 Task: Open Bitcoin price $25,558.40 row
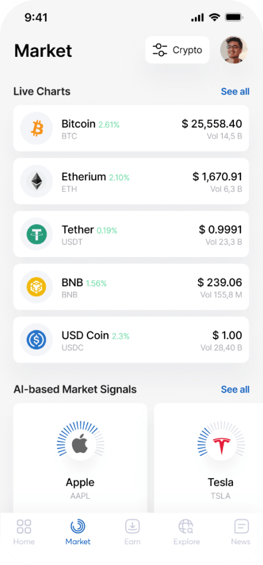(131, 128)
